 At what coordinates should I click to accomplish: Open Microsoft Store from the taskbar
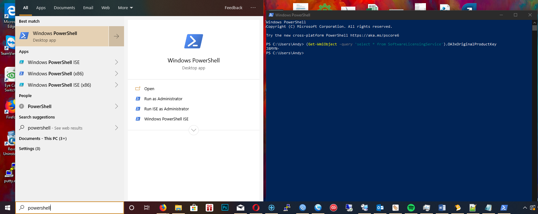pyautogui.click(x=194, y=208)
